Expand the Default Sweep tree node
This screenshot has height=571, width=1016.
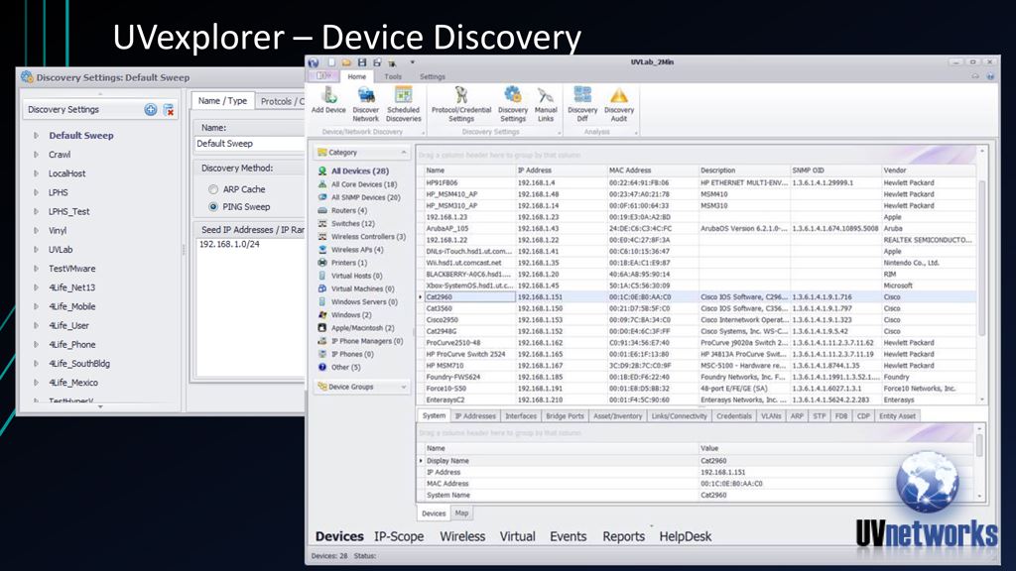coord(37,135)
